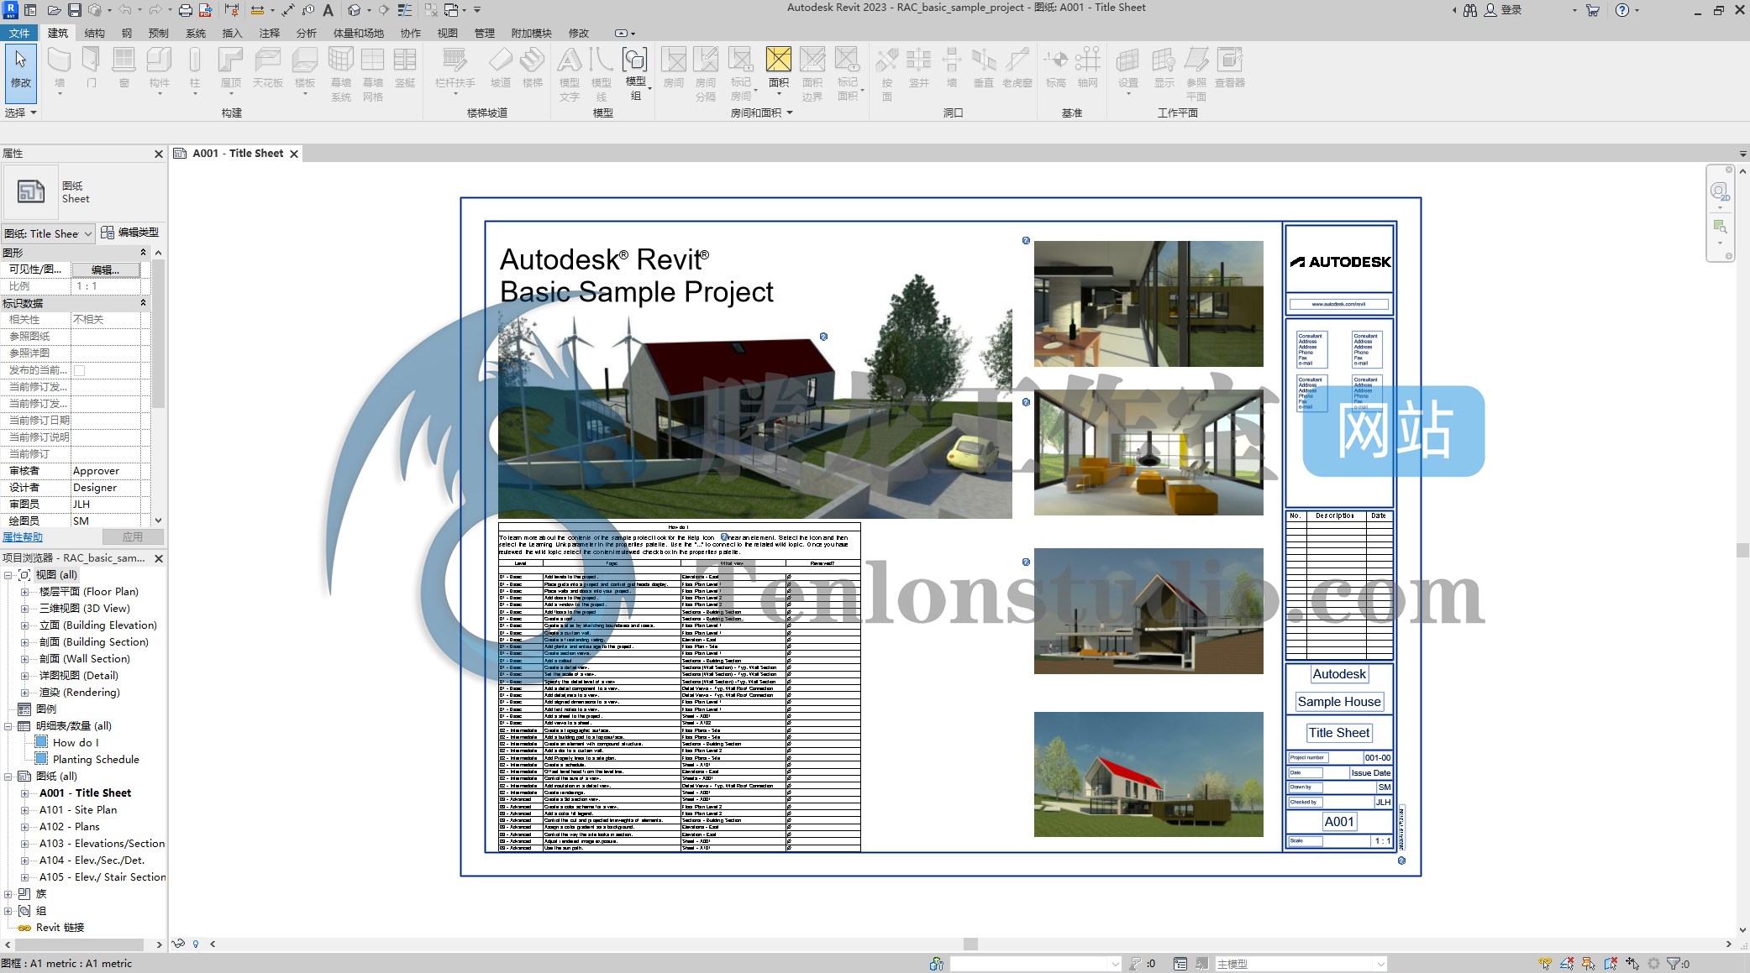Screen dimensions: 1750x973
Task: Select the 模型组 tool
Action: click(636, 74)
